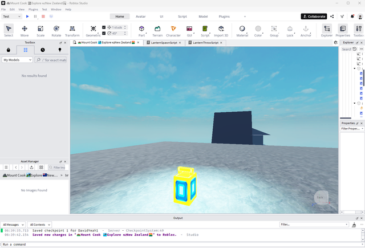Image resolution: width=365 pixels, height=249 pixels.
Task: Open the Toolbox from ribbon
Action: point(359,30)
